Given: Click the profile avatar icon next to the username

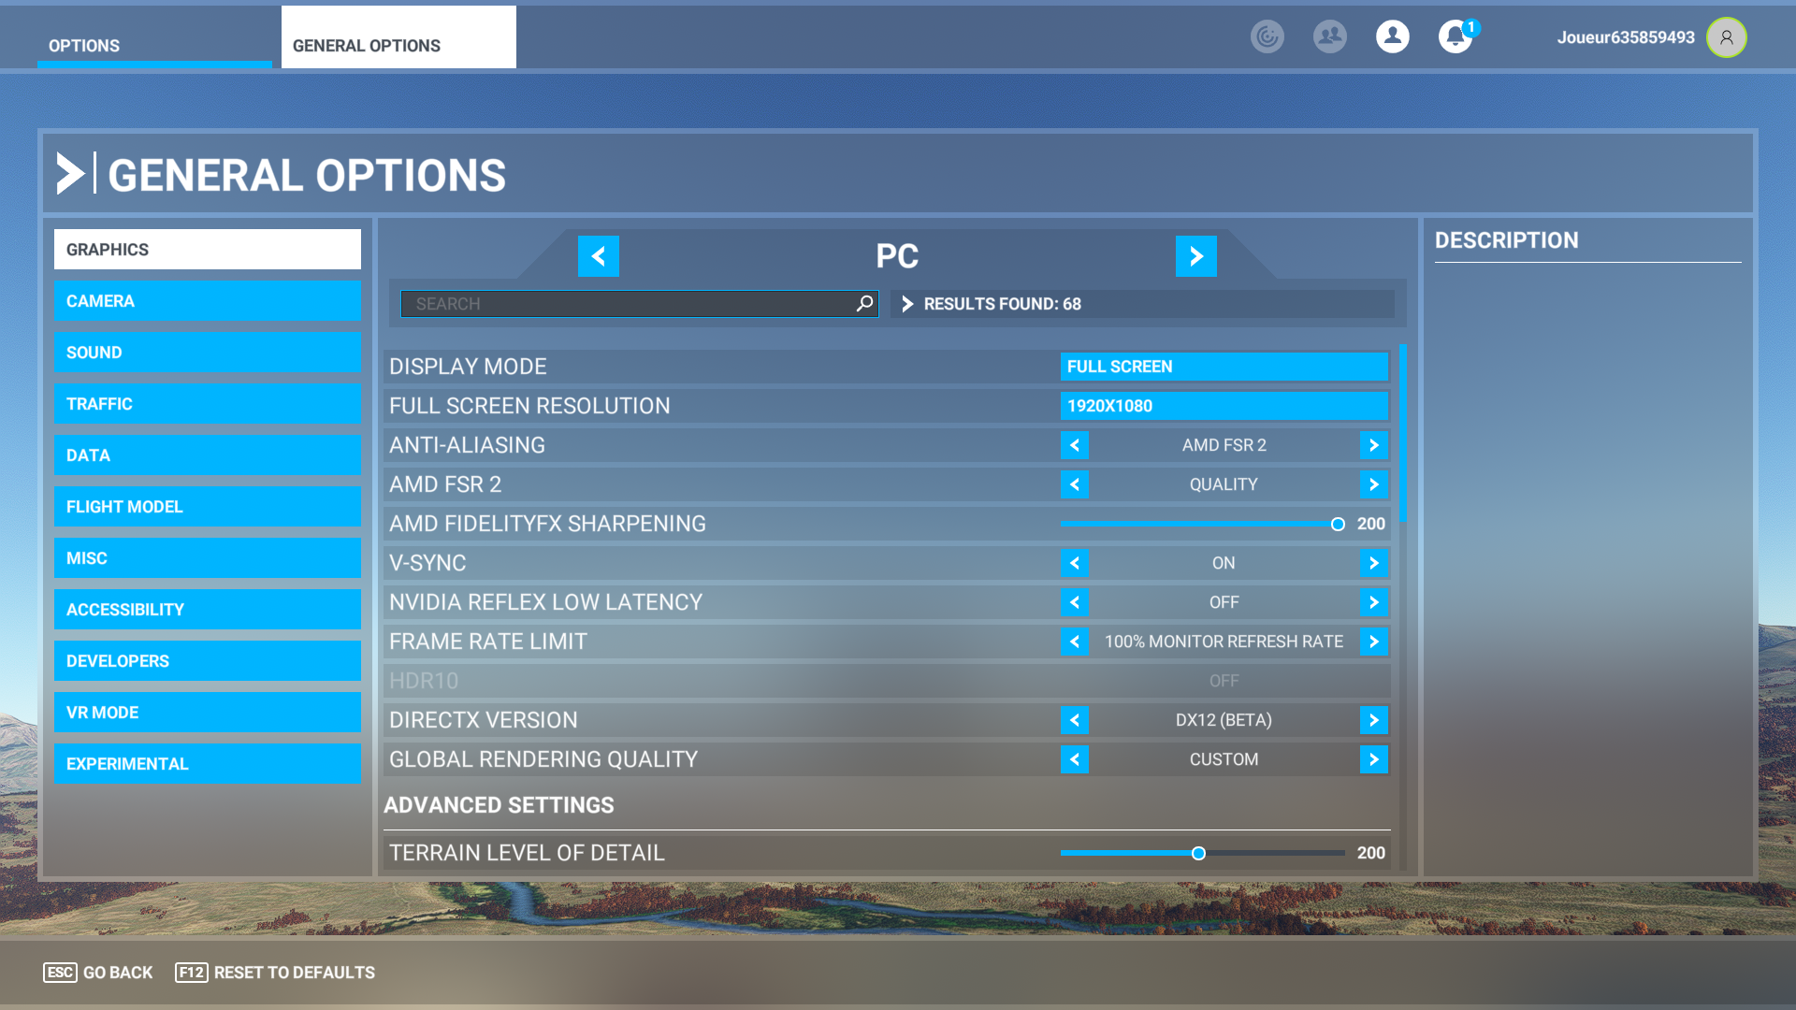Looking at the screenshot, I should point(1726,37).
